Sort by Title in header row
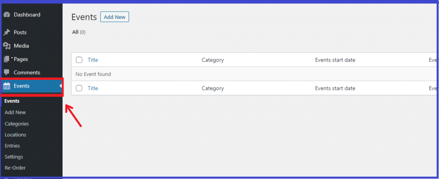 point(93,60)
